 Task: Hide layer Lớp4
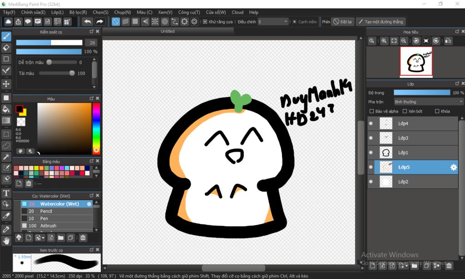pos(371,123)
